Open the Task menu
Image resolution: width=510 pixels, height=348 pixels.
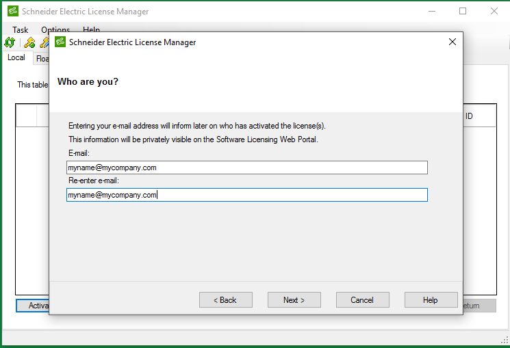[x=20, y=30]
